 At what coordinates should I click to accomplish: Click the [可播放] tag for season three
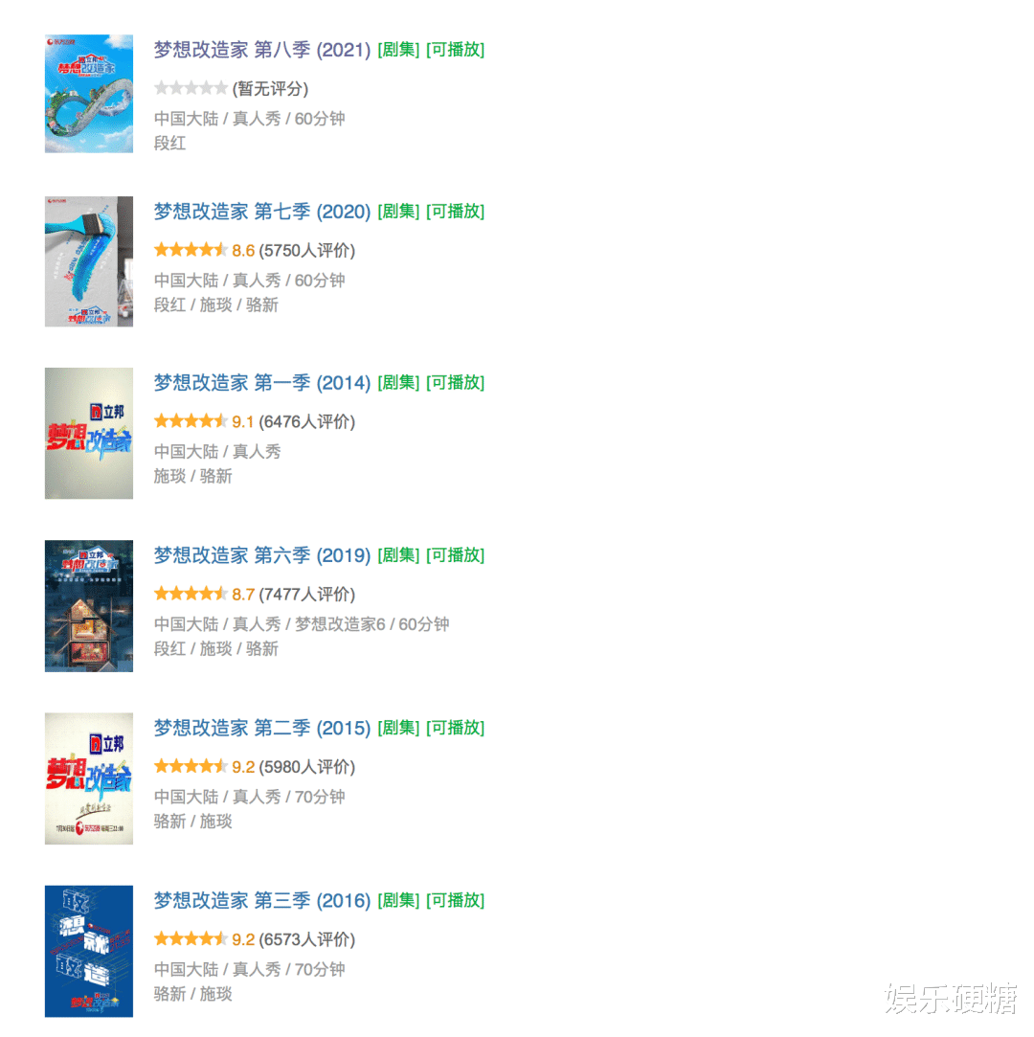pos(456,901)
